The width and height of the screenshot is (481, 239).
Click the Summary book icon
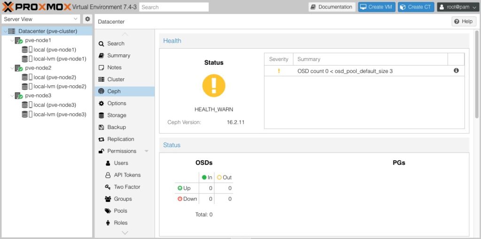tap(101, 55)
